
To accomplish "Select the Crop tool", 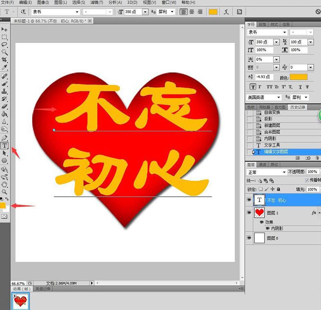I will (x=4, y=60).
